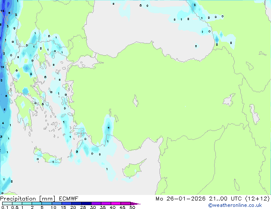The height and width of the screenshot is (209, 271).
Task: Click the 'Precipitation [mm]' title text
Action: (x=28, y=199)
